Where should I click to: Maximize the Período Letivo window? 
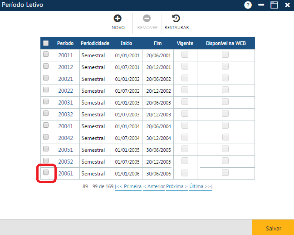274,5
